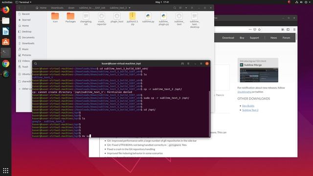Screen dimensions: 313x176
Task: Open the Sublime Text 2 link
Action: (x=250, y=110)
